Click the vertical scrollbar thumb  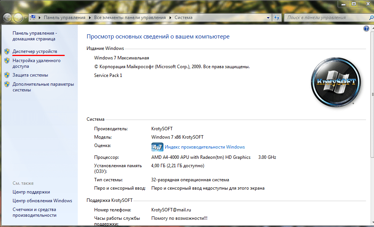[x=372, y=94]
